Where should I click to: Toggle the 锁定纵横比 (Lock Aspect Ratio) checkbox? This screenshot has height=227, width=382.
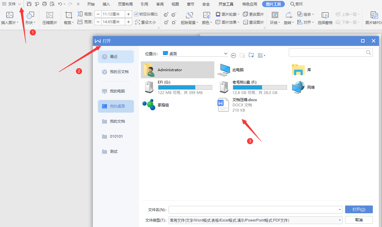click(x=136, y=14)
